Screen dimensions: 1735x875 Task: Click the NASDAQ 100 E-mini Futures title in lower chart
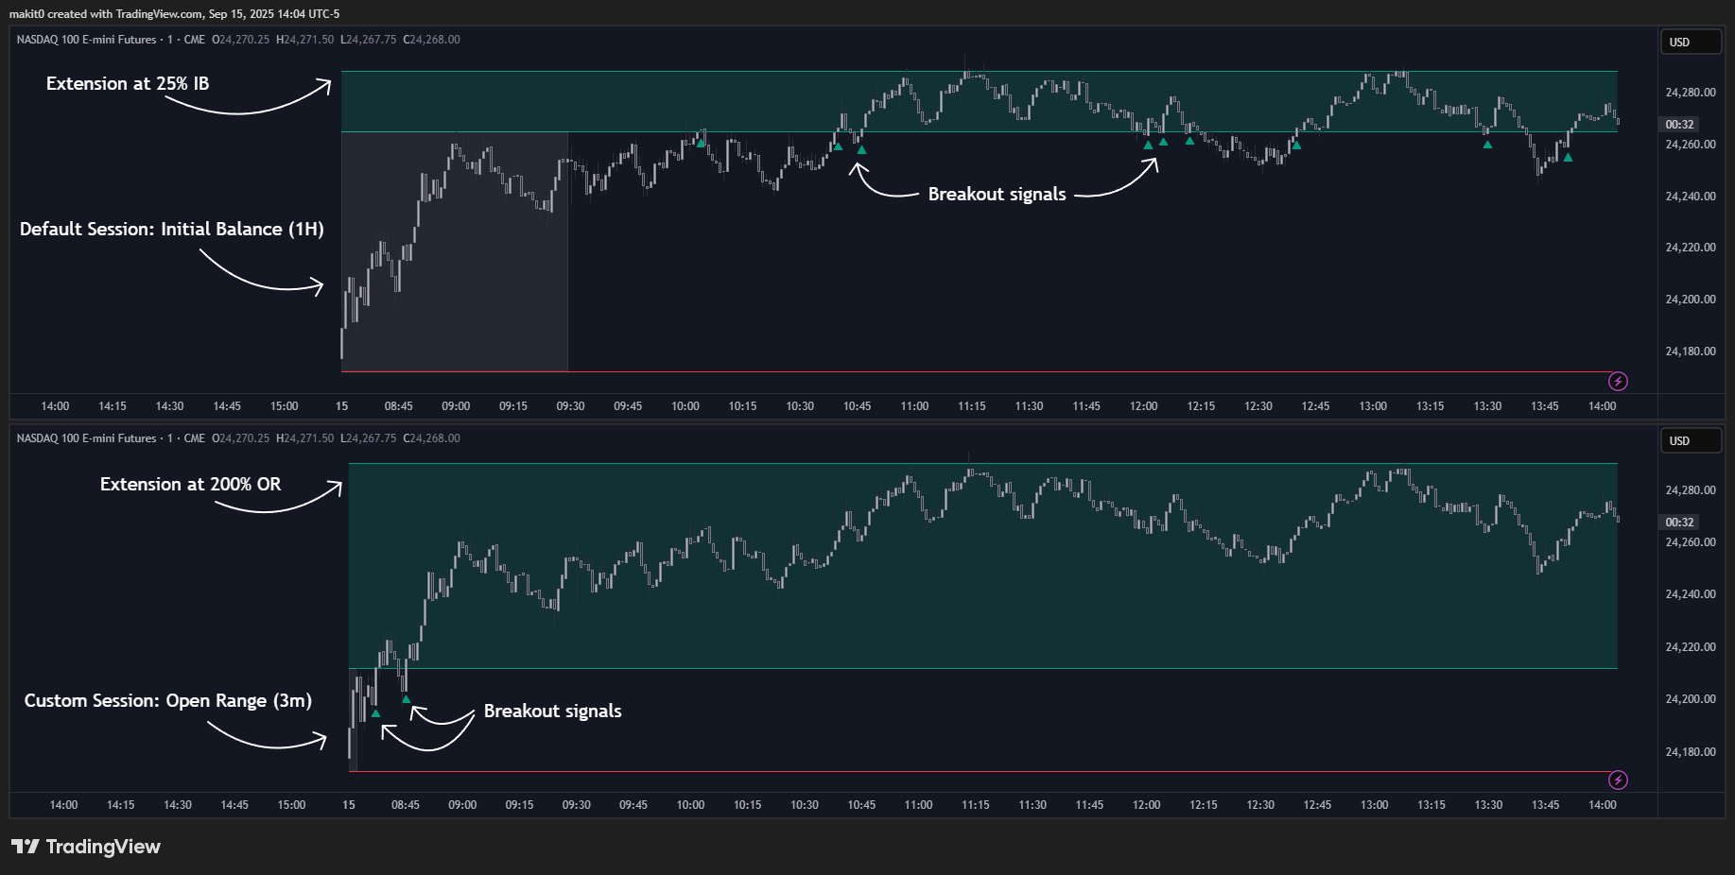tap(87, 438)
